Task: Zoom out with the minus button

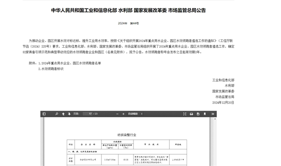Action: (117, 114)
